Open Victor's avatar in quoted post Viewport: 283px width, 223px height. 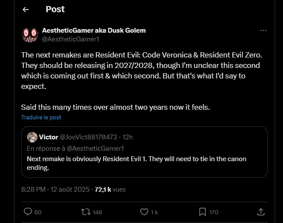tap(32, 137)
